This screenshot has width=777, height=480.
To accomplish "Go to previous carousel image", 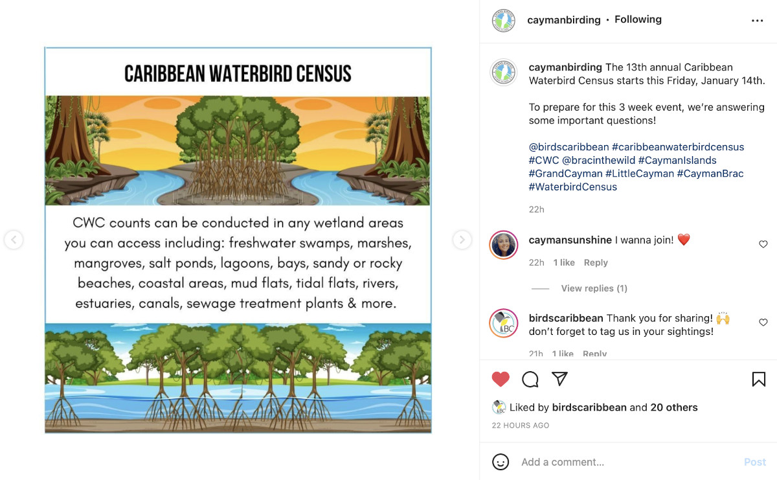I will (14, 240).
